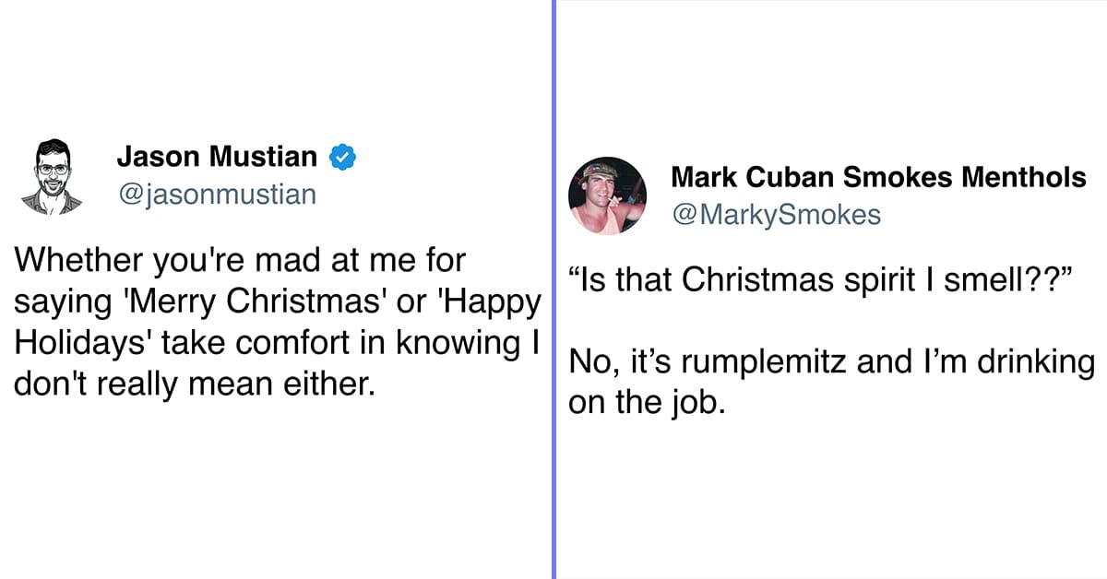Click the "on the job." text
The height and width of the screenshot is (579, 1107).
642,403
